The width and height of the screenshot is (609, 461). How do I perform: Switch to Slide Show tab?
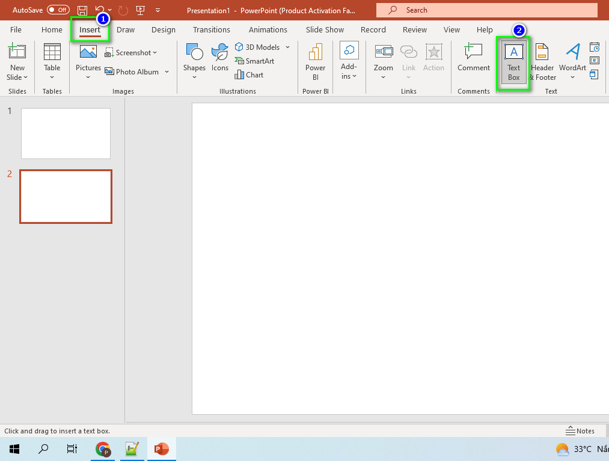[325, 30]
